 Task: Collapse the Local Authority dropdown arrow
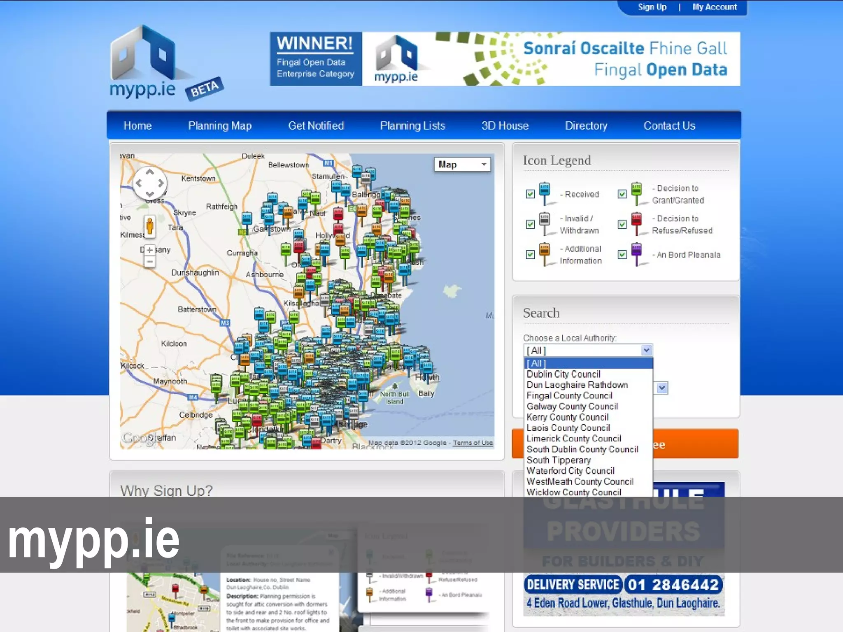pyautogui.click(x=646, y=351)
